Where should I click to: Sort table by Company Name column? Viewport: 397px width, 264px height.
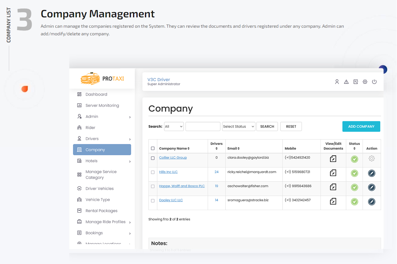pos(174,149)
